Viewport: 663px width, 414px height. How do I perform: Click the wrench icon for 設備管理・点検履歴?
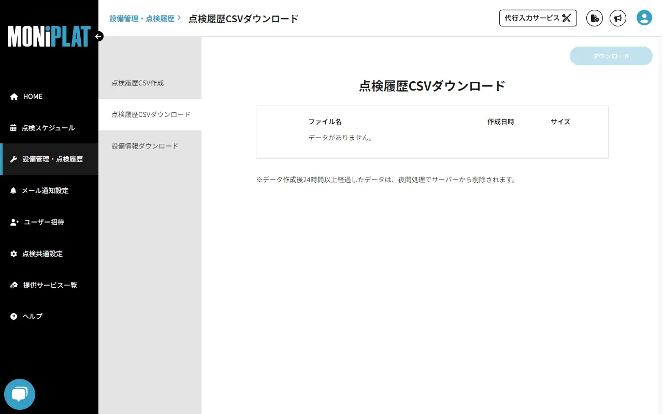coord(12,159)
